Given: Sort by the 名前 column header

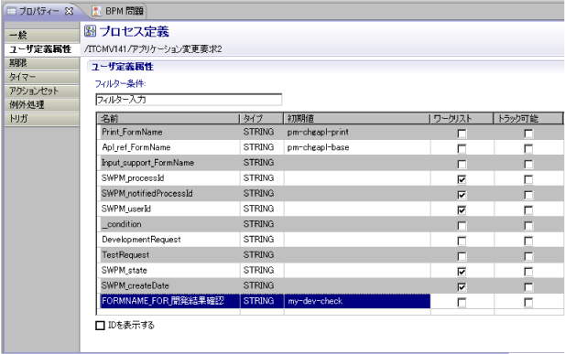Looking at the screenshot, I should click(x=168, y=119).
